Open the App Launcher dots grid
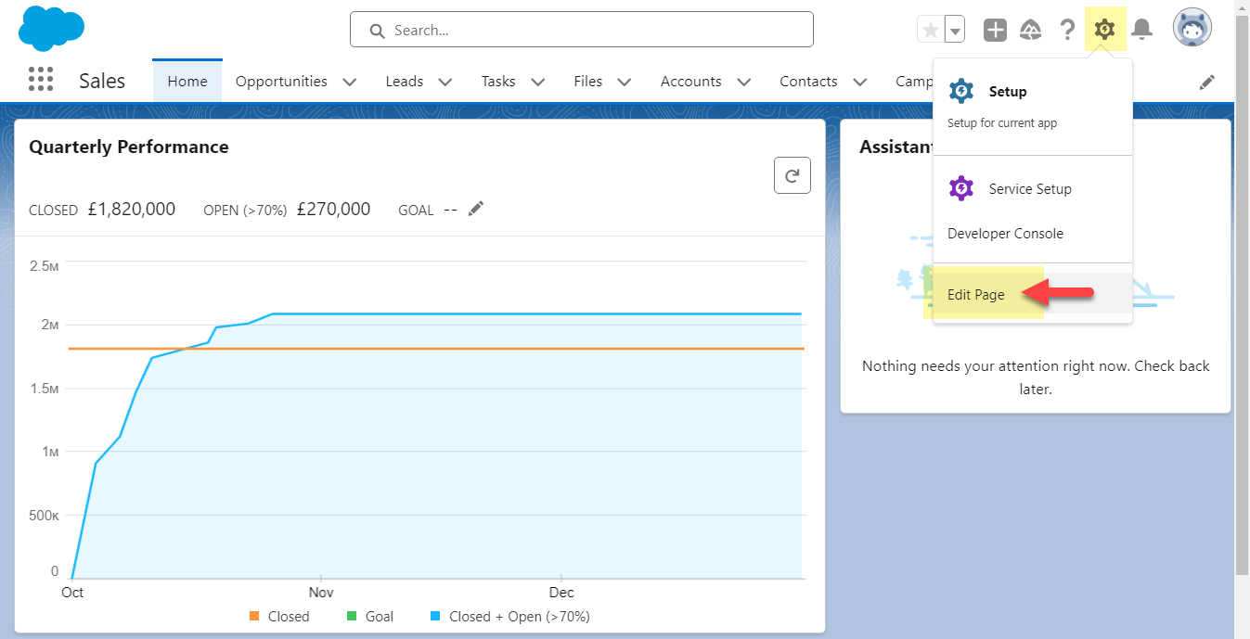Viewport: 1250px width, 639px height. tap(41, 80)
